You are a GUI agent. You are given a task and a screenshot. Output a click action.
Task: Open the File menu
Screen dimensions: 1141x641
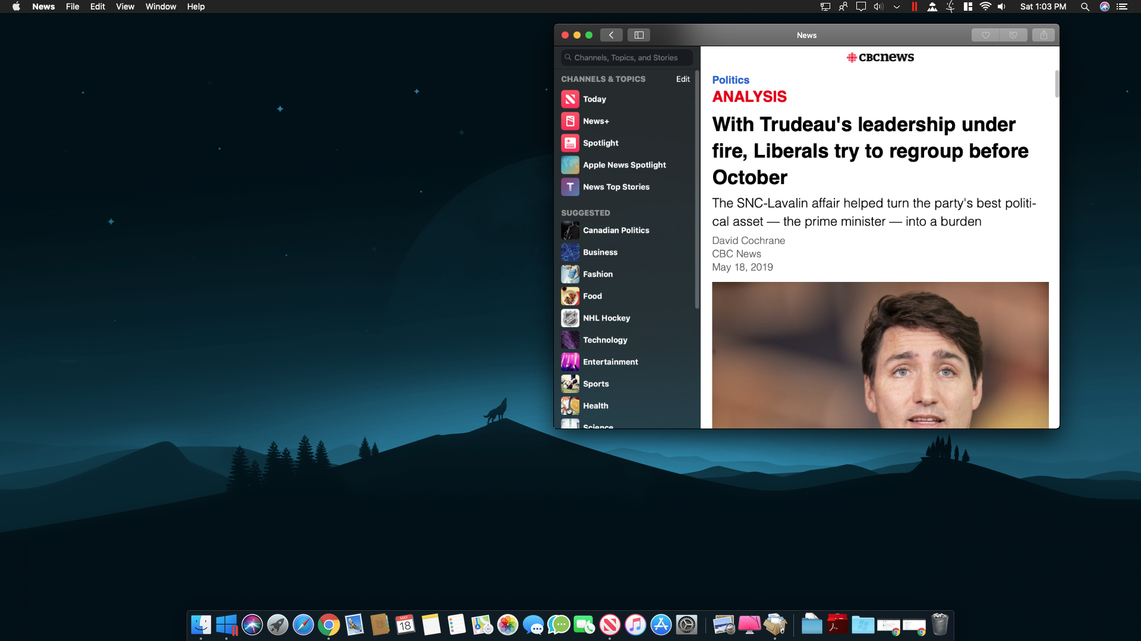pyautogui.click(x=73, y=7)
